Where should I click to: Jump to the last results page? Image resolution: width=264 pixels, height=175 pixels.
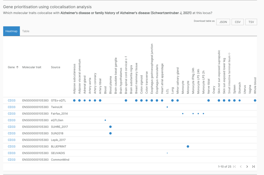[x=253, y=167]
